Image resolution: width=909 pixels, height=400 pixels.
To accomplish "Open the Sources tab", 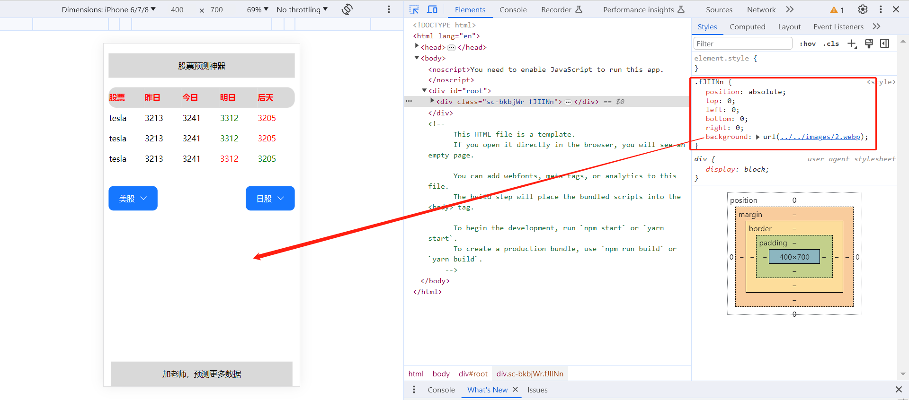I will point(719,9).
